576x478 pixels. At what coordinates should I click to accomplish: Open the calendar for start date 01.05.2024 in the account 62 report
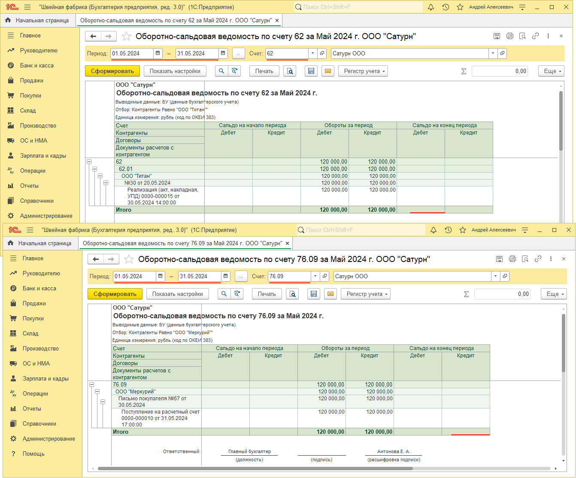coord(158,54)
